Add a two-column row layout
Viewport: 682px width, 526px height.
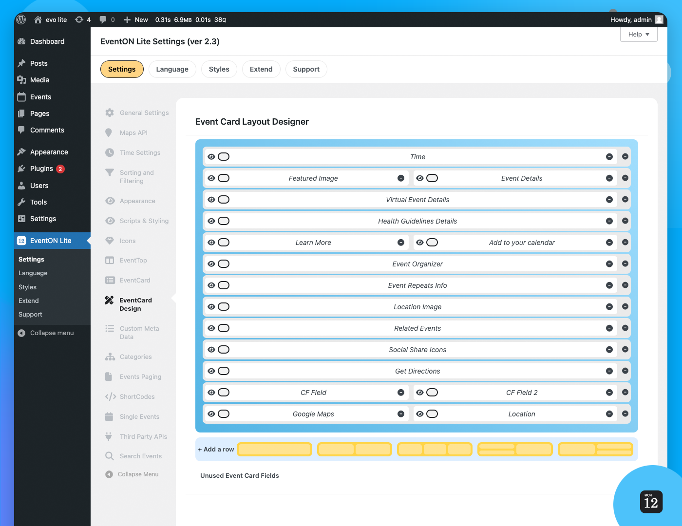coord(355,449)
